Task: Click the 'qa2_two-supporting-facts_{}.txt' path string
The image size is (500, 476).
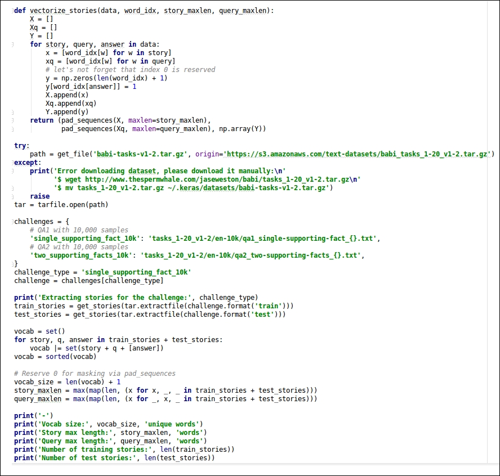Action: [x=251, y=255]
